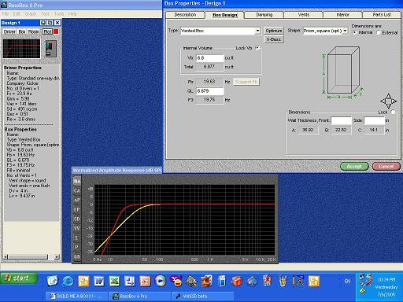This screenshot has width=403, height=302.
Task: Select the External dimensions radio button
Action: point(379,32)
